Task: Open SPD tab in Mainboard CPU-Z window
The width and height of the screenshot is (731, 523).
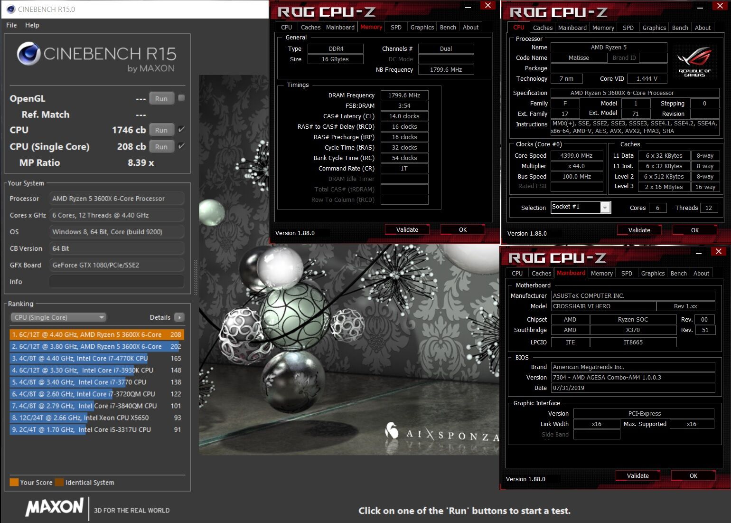Action: (x=627, y=273)
